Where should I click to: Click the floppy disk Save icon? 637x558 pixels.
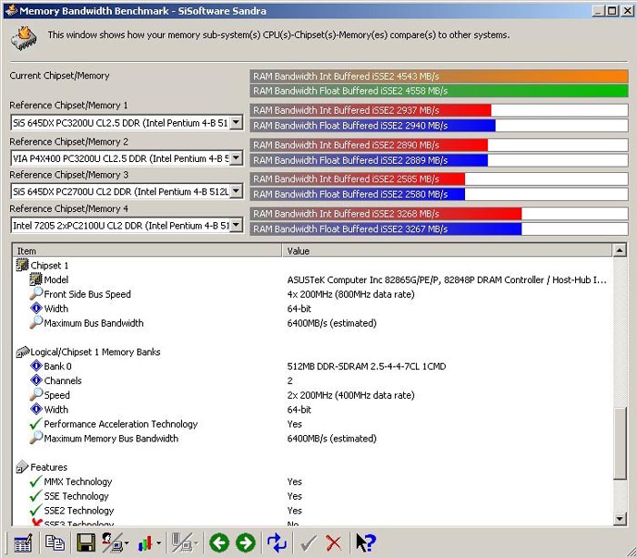[86, 543]
